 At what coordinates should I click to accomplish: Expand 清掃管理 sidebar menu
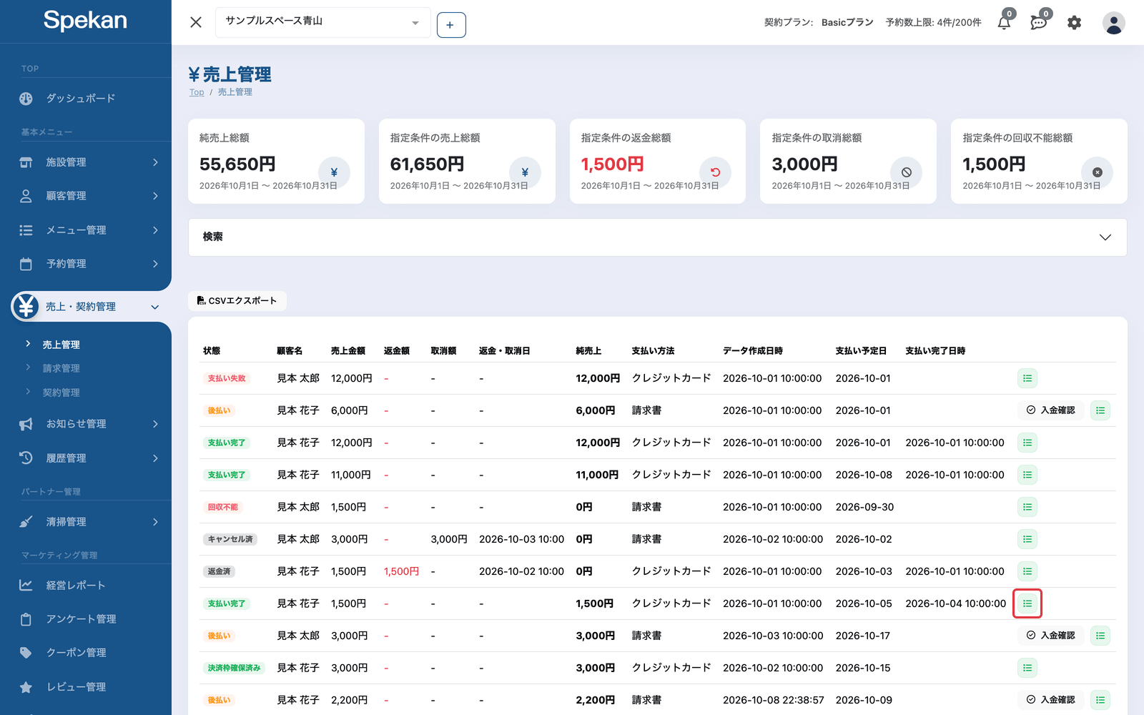(86, 522)
